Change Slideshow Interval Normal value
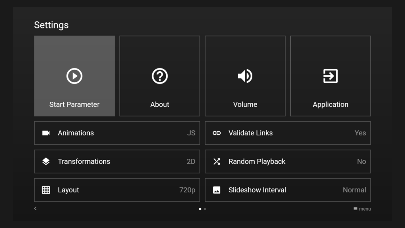This screenshot has width=405, height=228. (354, 190)
